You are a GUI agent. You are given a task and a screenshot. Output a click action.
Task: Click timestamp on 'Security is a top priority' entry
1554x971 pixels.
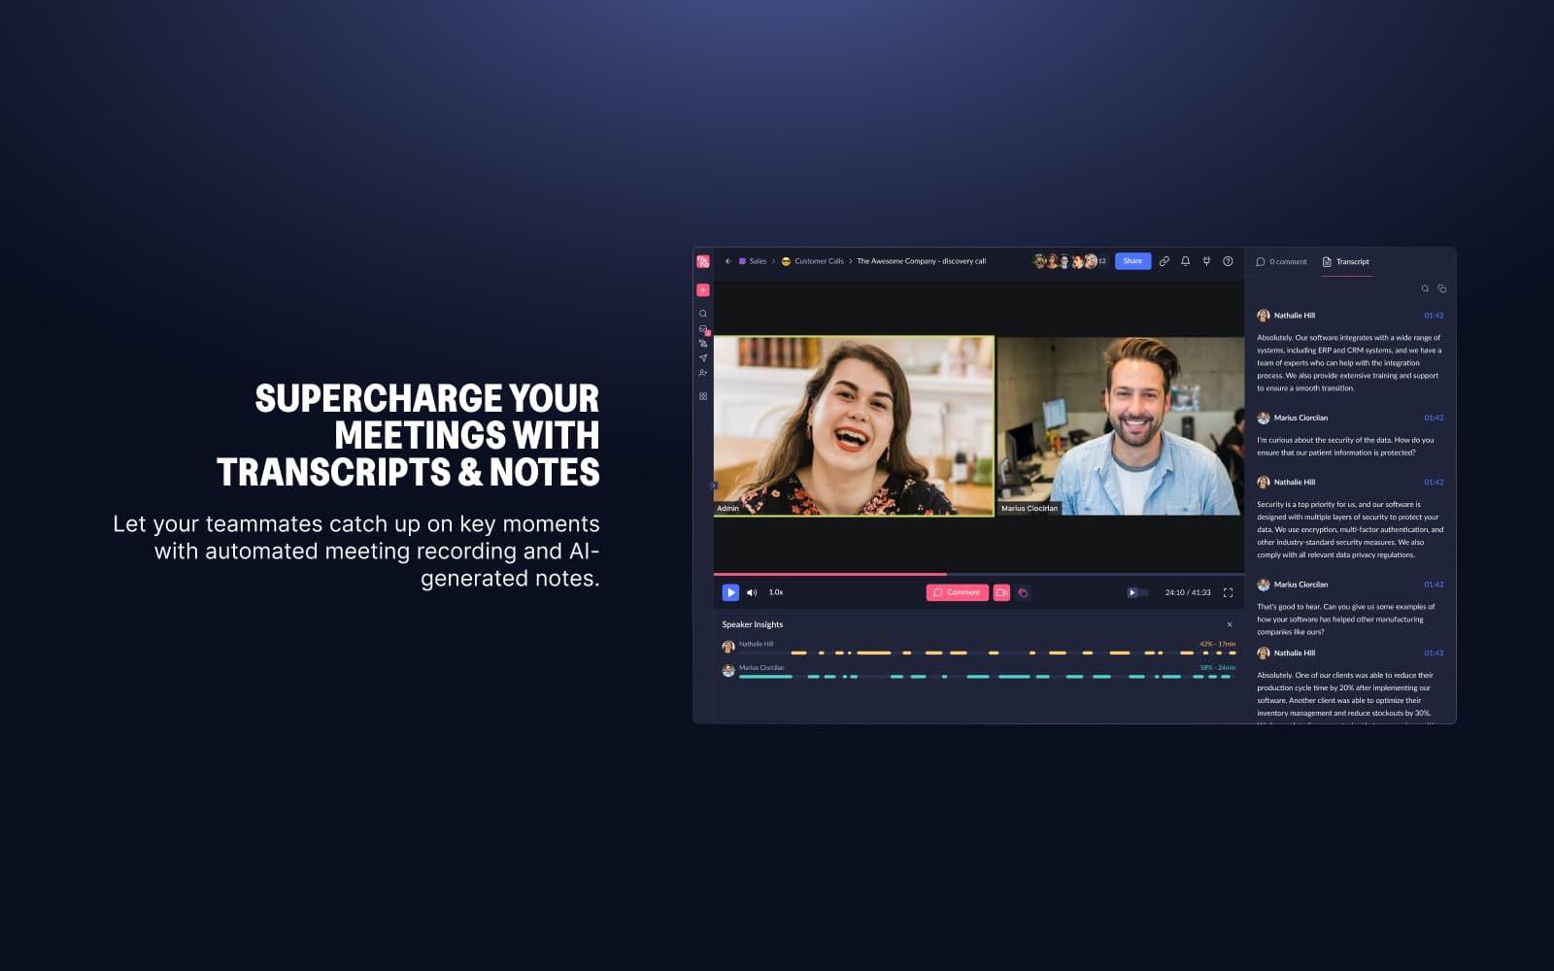pos(1434,482)
